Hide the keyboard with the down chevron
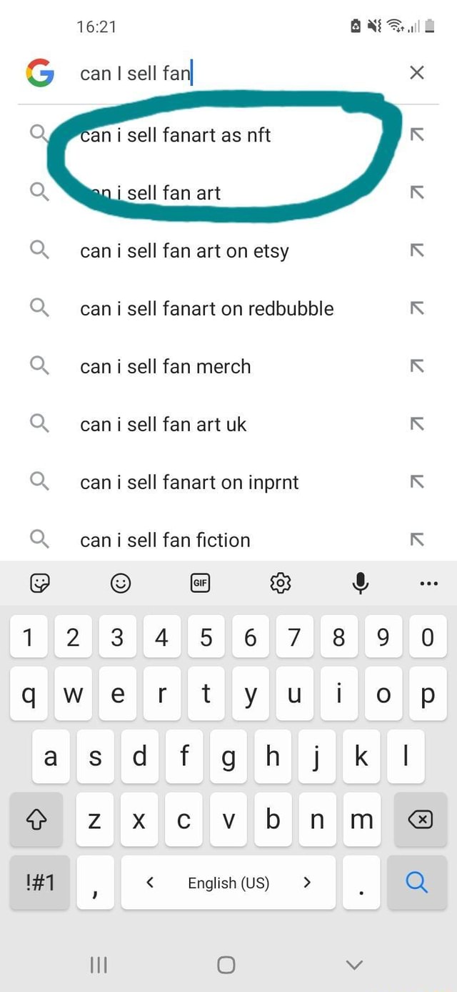 354,965
